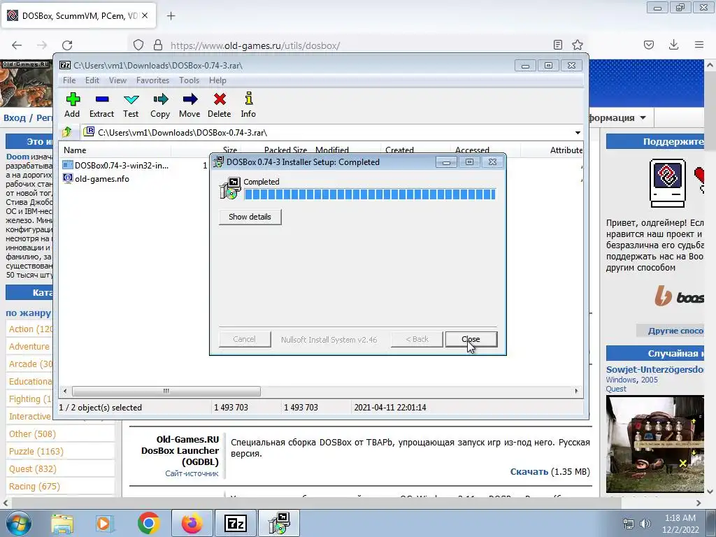Click the 7-Zip horizontal scrollbar thumb
Viewport: 716px width, 537px height.
[166, 392]
